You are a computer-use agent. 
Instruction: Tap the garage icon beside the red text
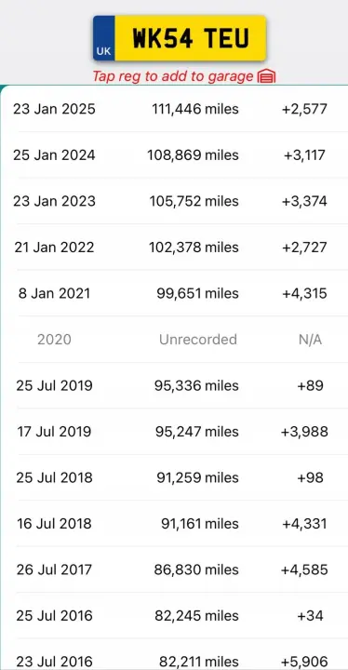(266, 77)
